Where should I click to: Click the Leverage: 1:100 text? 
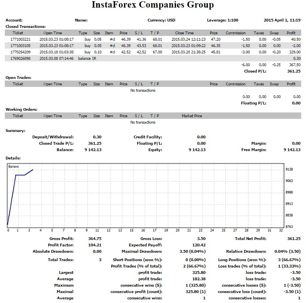point(223,20)
